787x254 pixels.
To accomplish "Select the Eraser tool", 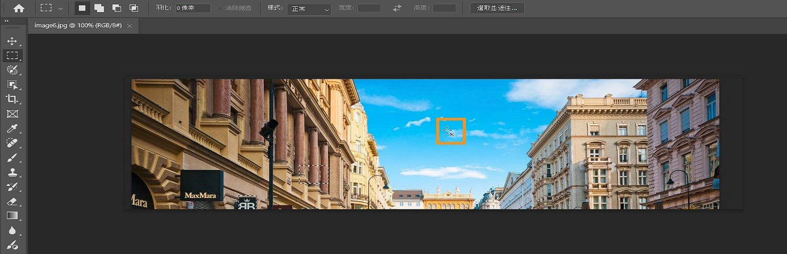I will click(x=12, y=202).
